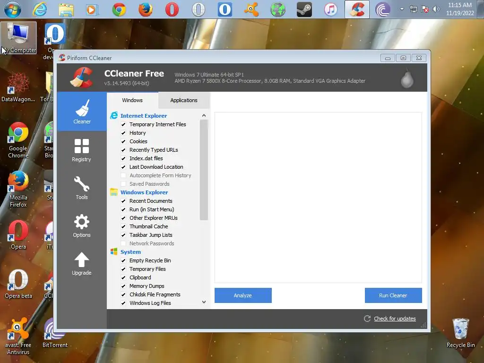
Task: Toggle Taskbar Jump Lists checkbox
Action: pyautogui.click(x=123, y=235)
